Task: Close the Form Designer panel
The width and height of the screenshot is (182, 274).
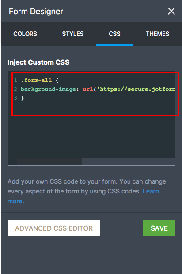Action: [x=171, y=11]
